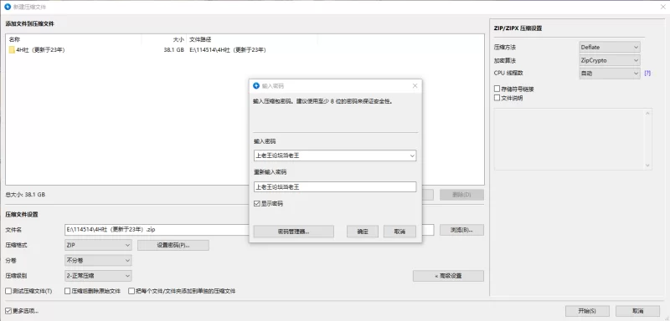
Task: Click the 密码管理器 button
Action: (x=294, y=232)
